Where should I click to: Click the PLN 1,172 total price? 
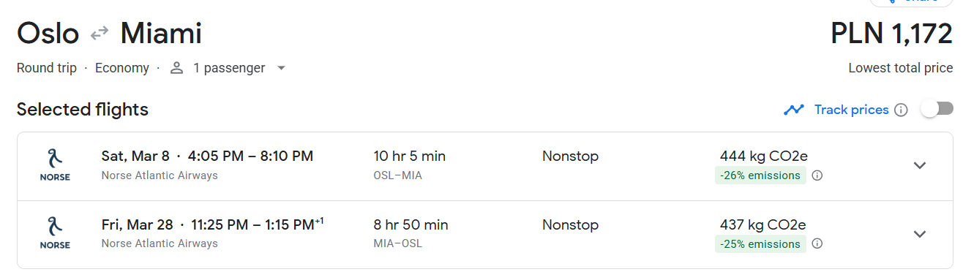click(892, 33)
